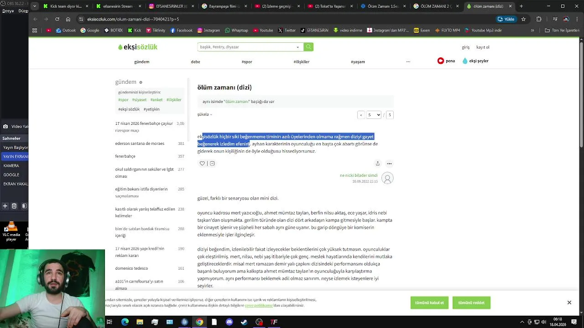Open ekşi şeyler with droplet icon

point(475,61)
